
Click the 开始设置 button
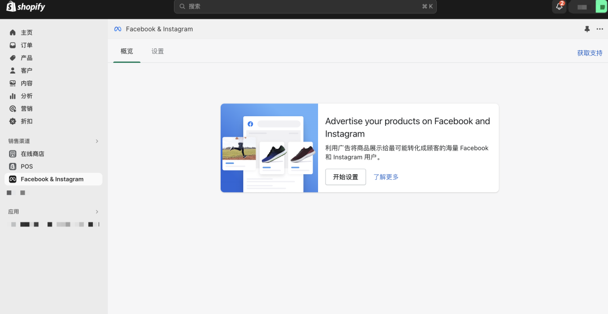[346, 177]
